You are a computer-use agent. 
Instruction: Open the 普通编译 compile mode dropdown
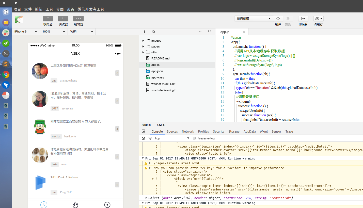(253, 18)
